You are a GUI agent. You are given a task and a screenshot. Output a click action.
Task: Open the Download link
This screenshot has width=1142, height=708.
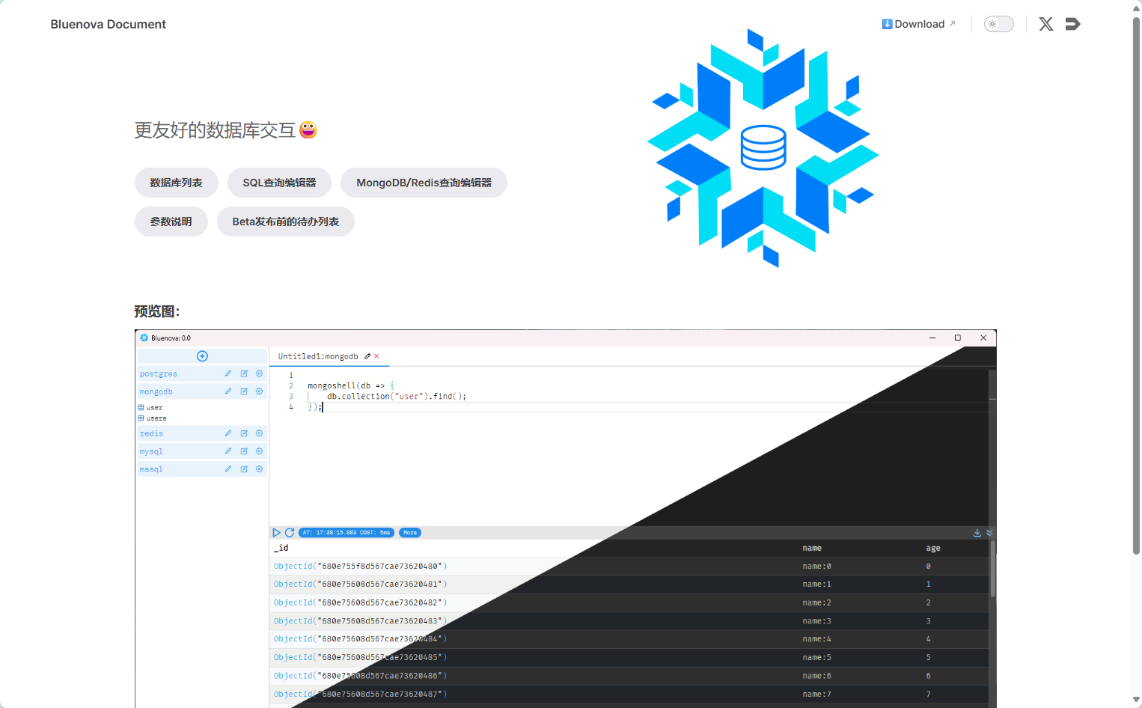[x=918, y=24]
